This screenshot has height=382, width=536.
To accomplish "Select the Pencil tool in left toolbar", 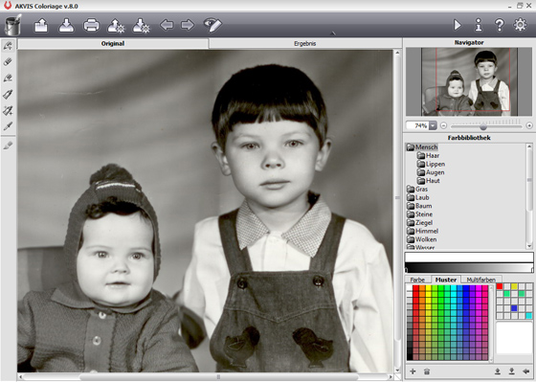I will point(8,46).
